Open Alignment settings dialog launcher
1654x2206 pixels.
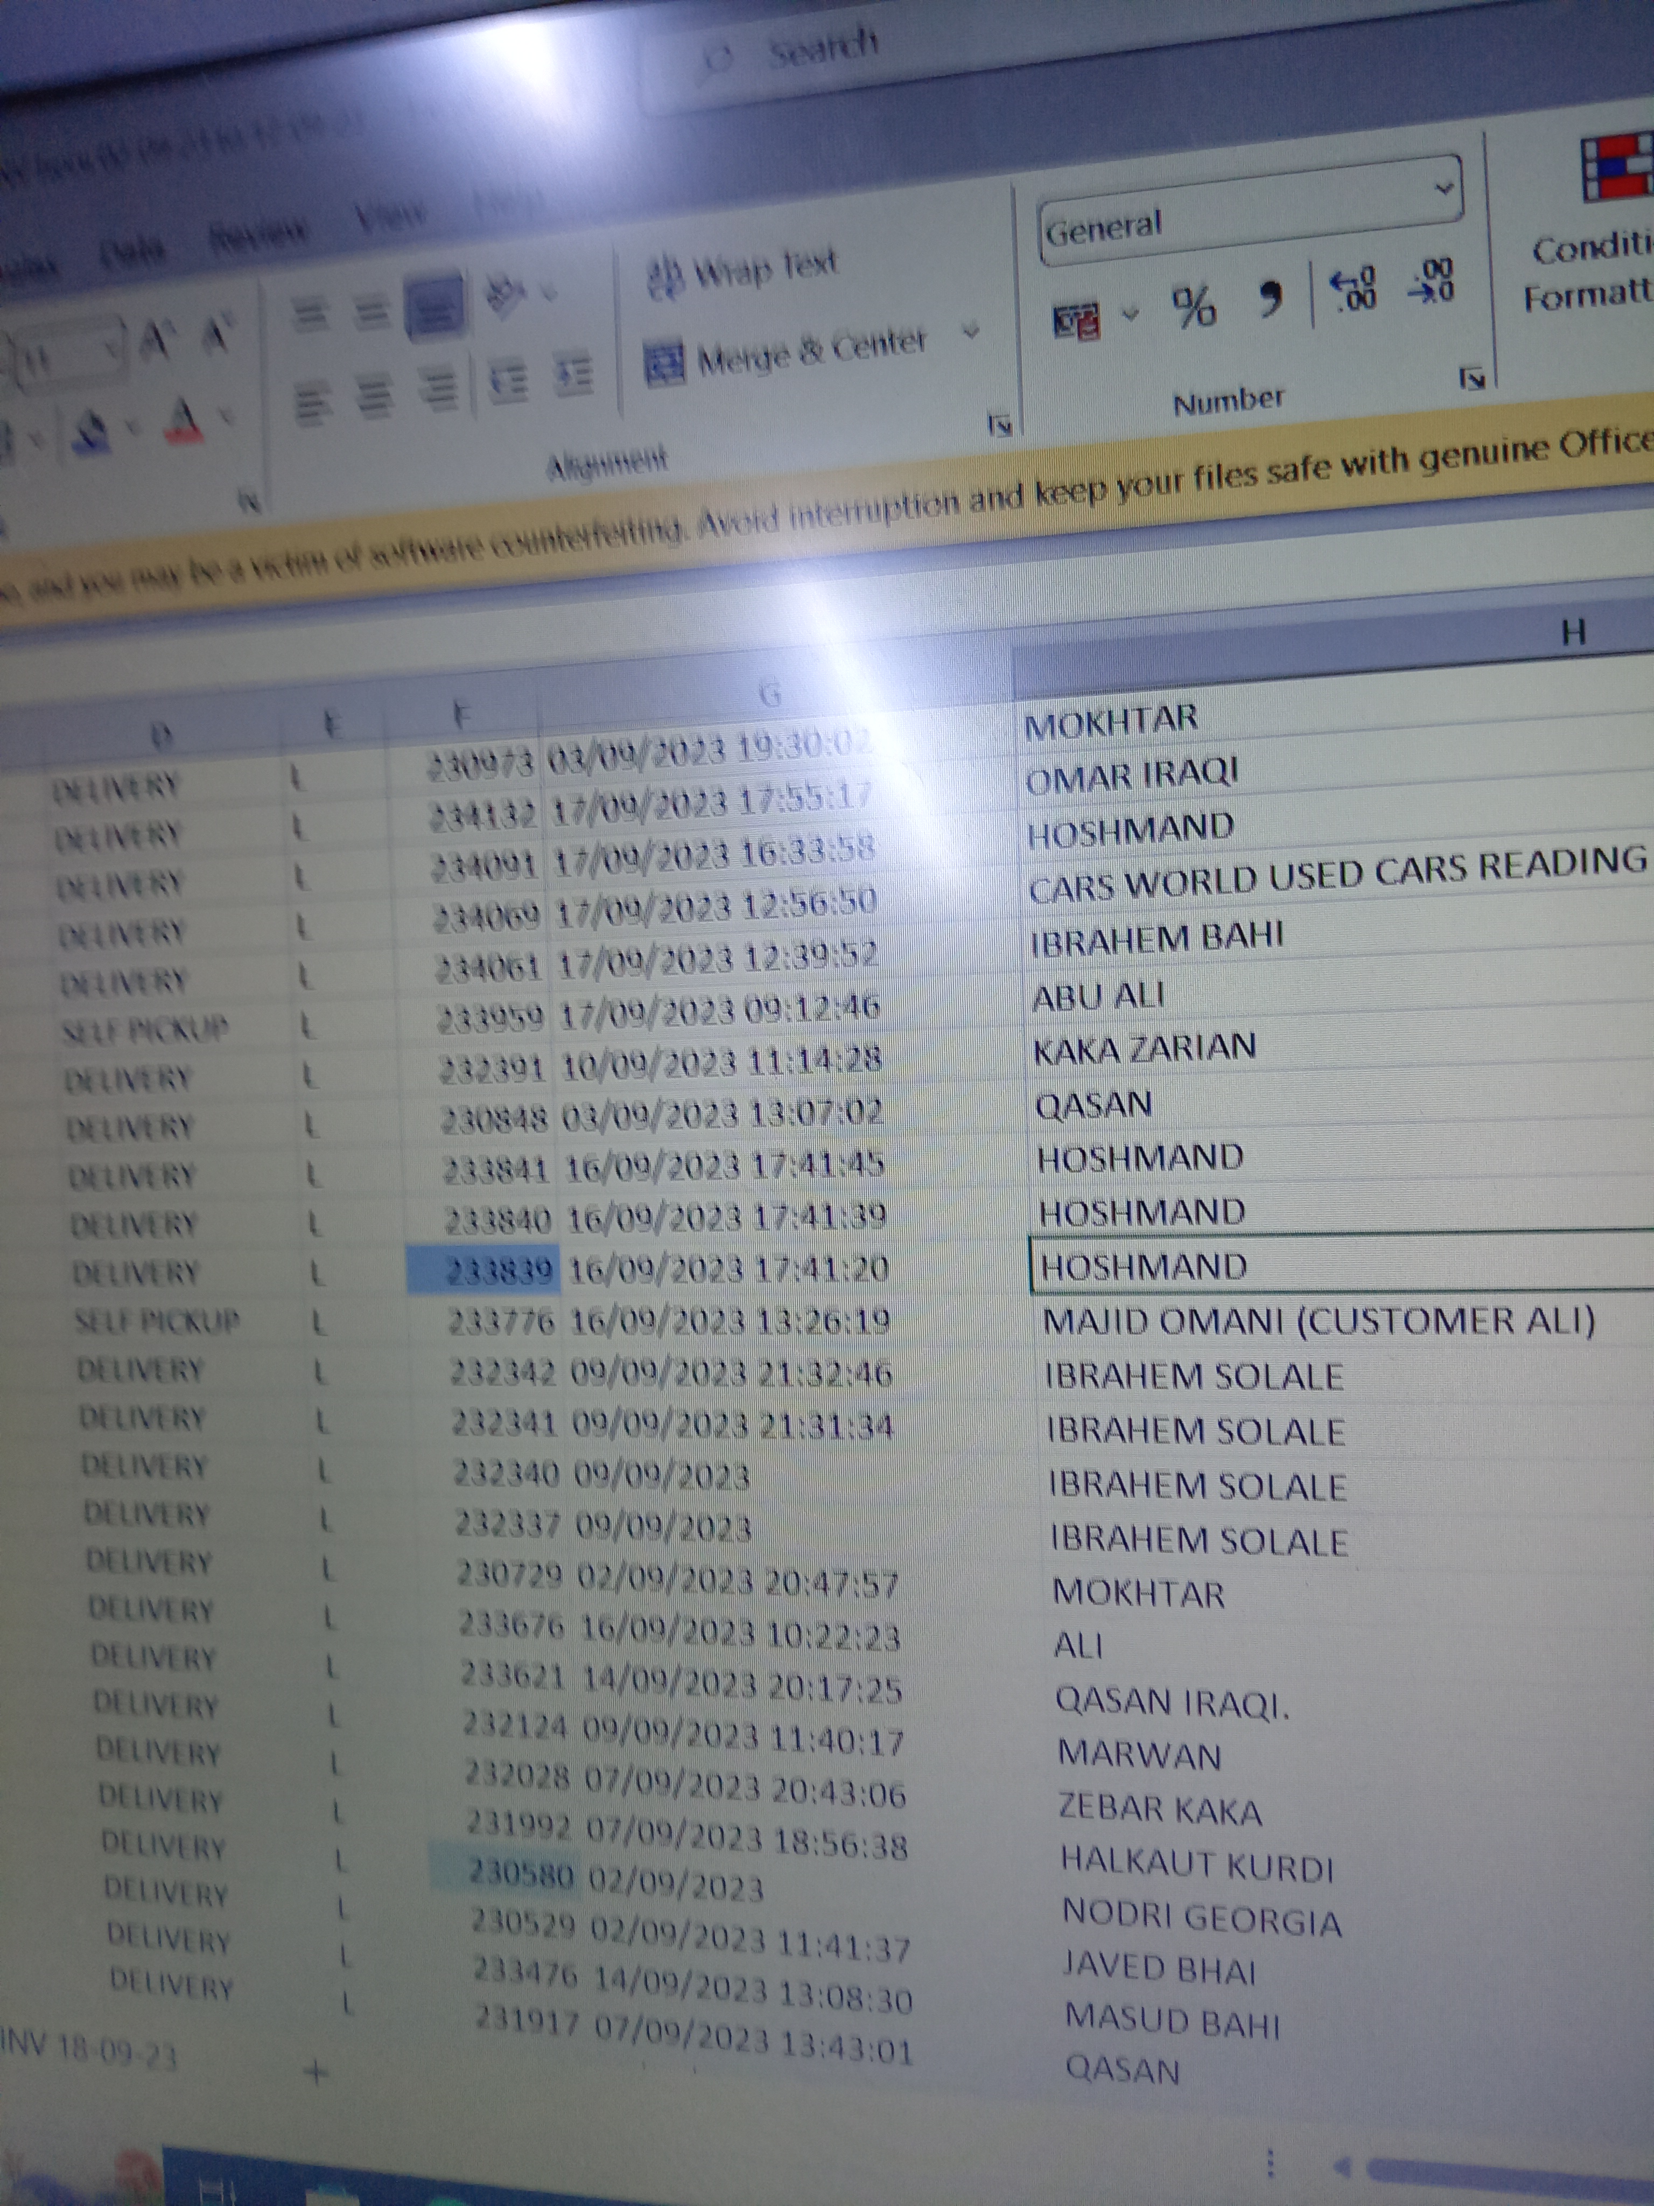[999, 426]
